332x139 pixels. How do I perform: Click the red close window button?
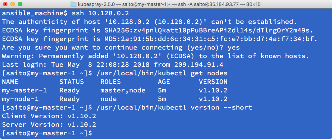6,4
